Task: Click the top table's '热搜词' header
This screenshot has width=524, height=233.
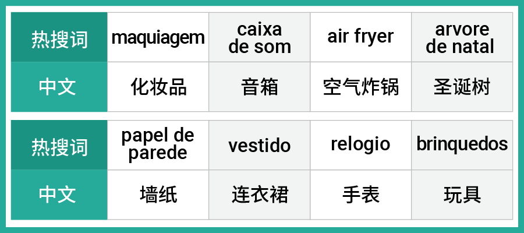Action: [59, 37]
